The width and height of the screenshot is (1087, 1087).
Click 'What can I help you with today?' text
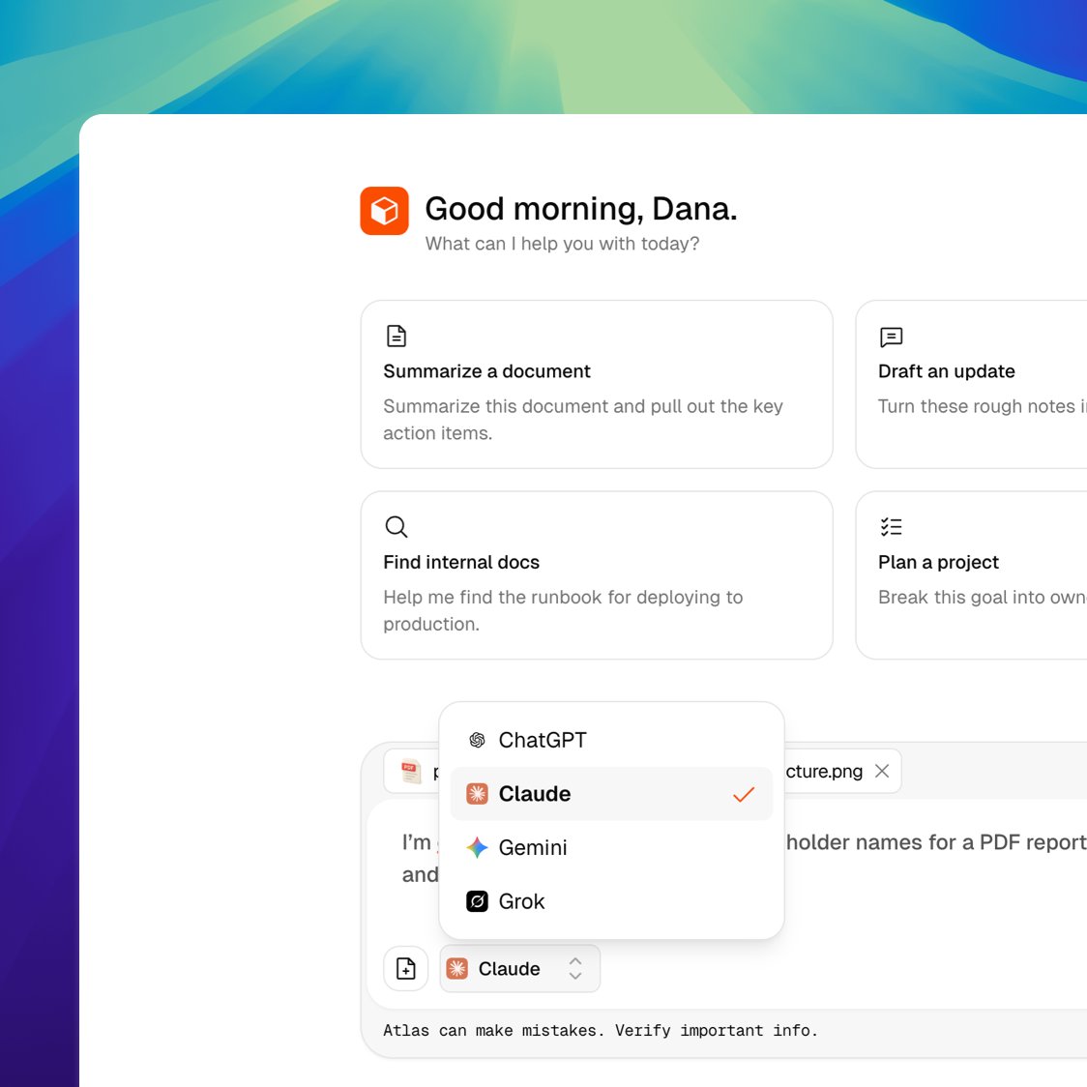tap(562, 244)
